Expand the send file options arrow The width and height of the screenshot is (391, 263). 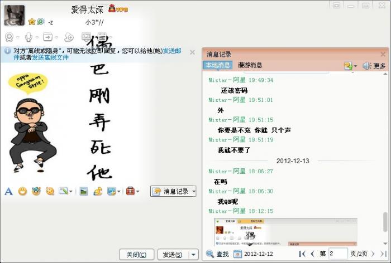(56, 37)
